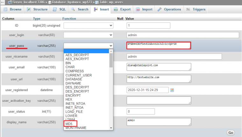The image size is (242, 137).
Task: Open the Import tab
Action: [x=144, y=10]
